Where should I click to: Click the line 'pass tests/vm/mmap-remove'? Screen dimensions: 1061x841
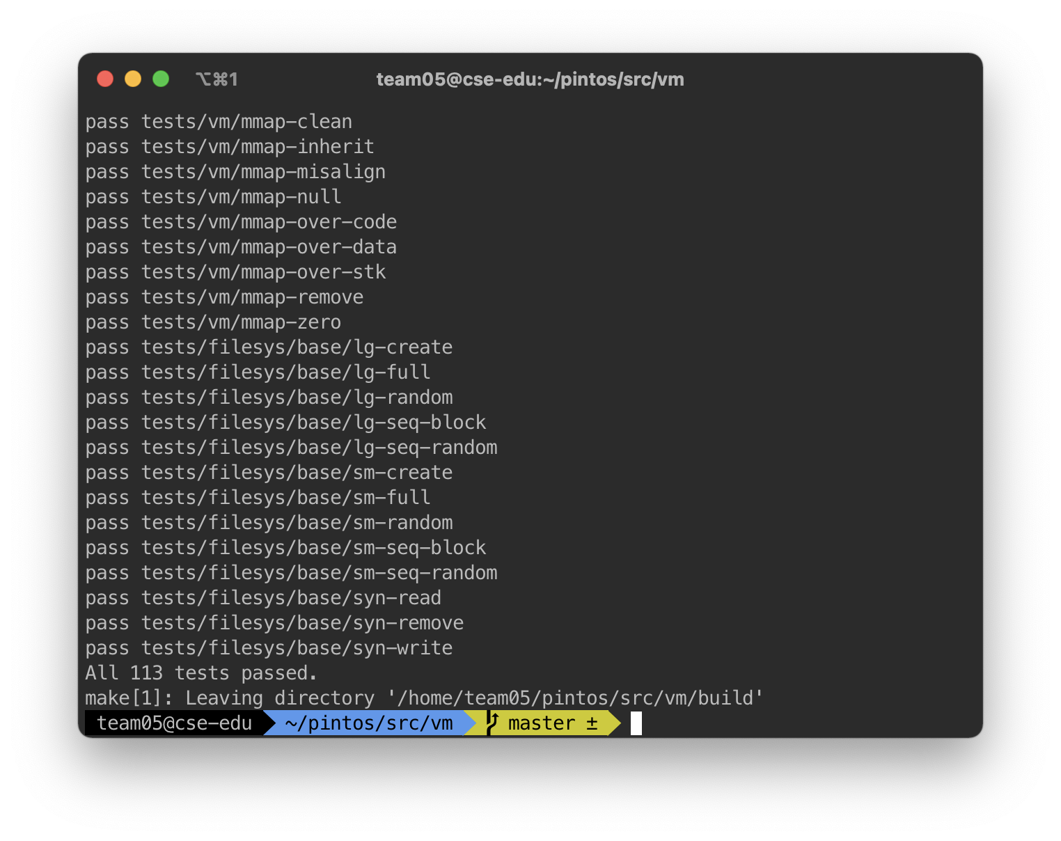tap(224, 297)
